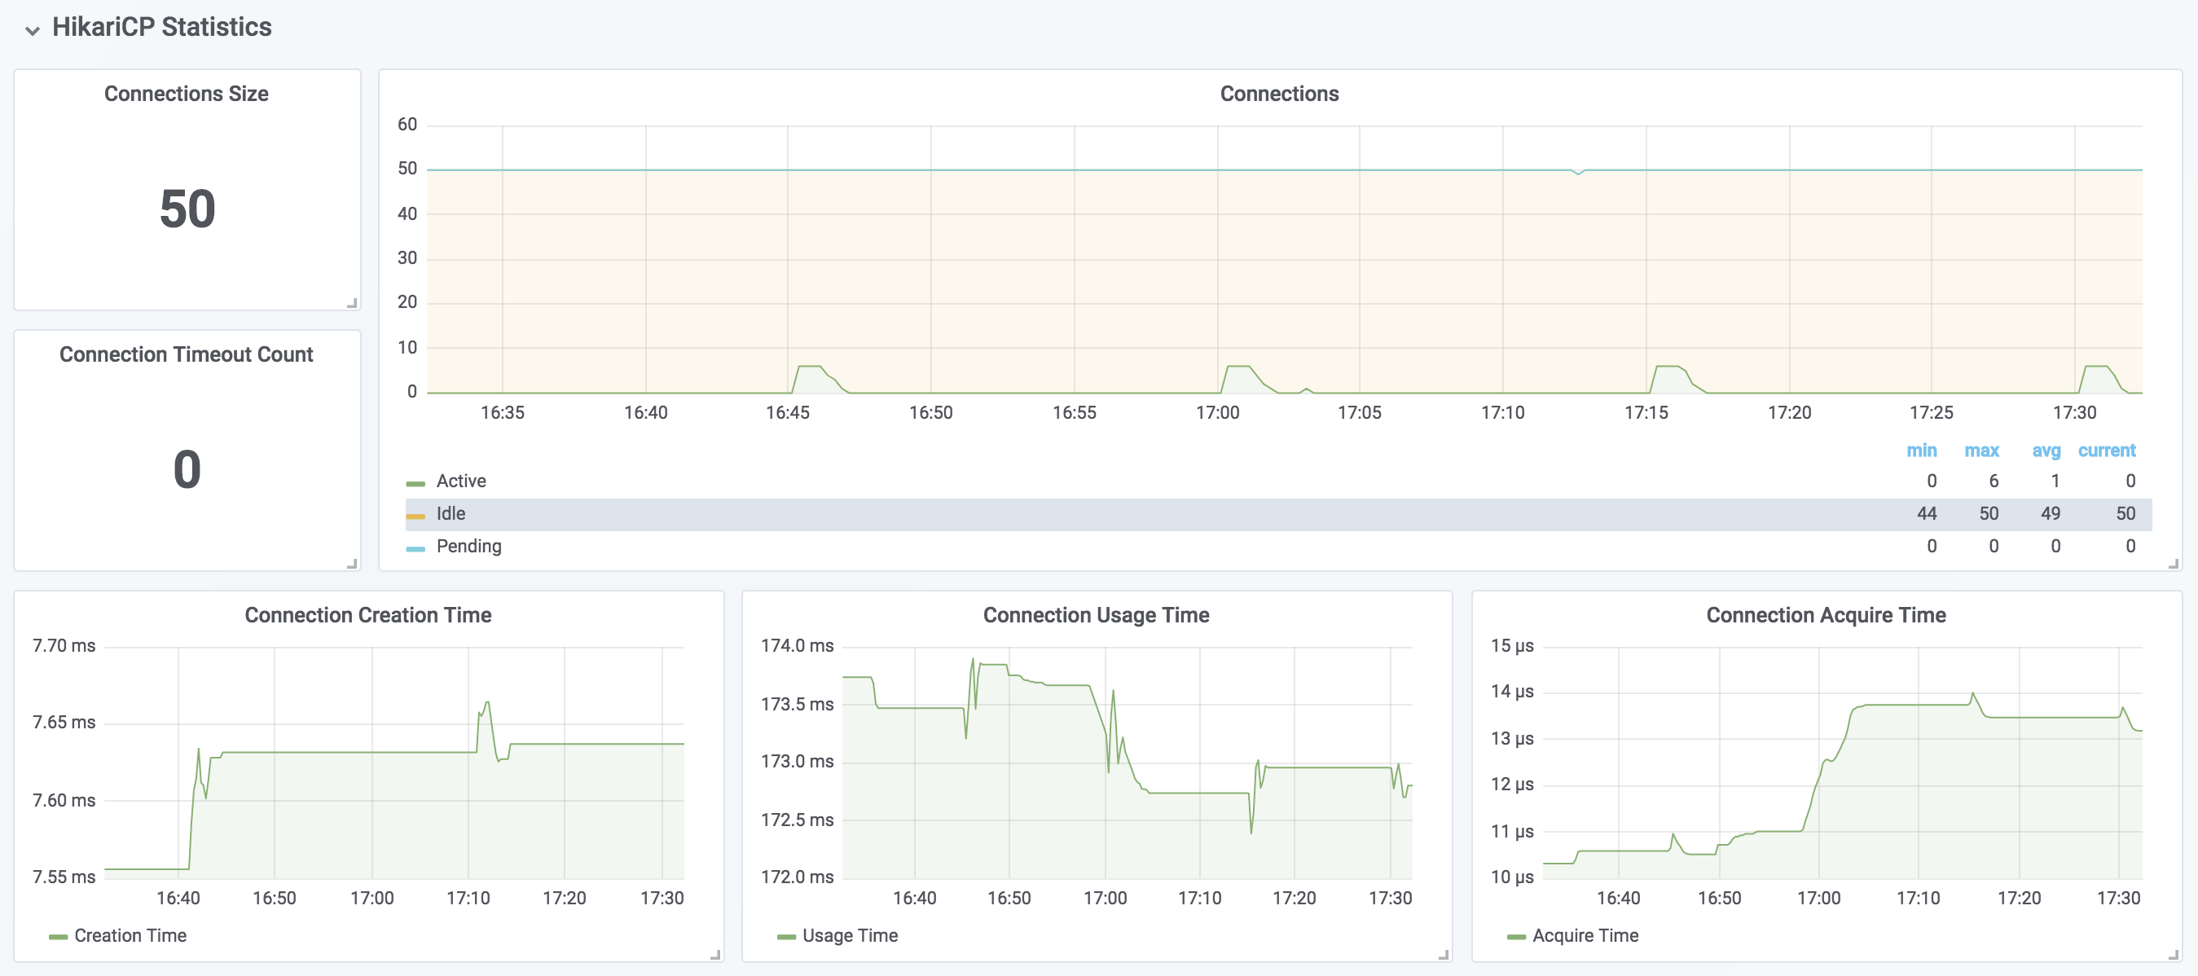Open the Connection Timeout Count title menu
The image size is (2198, 976).
[x=186, y=354]
